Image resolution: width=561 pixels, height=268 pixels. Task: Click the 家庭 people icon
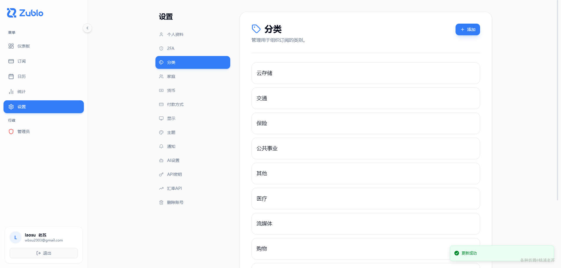161,76
